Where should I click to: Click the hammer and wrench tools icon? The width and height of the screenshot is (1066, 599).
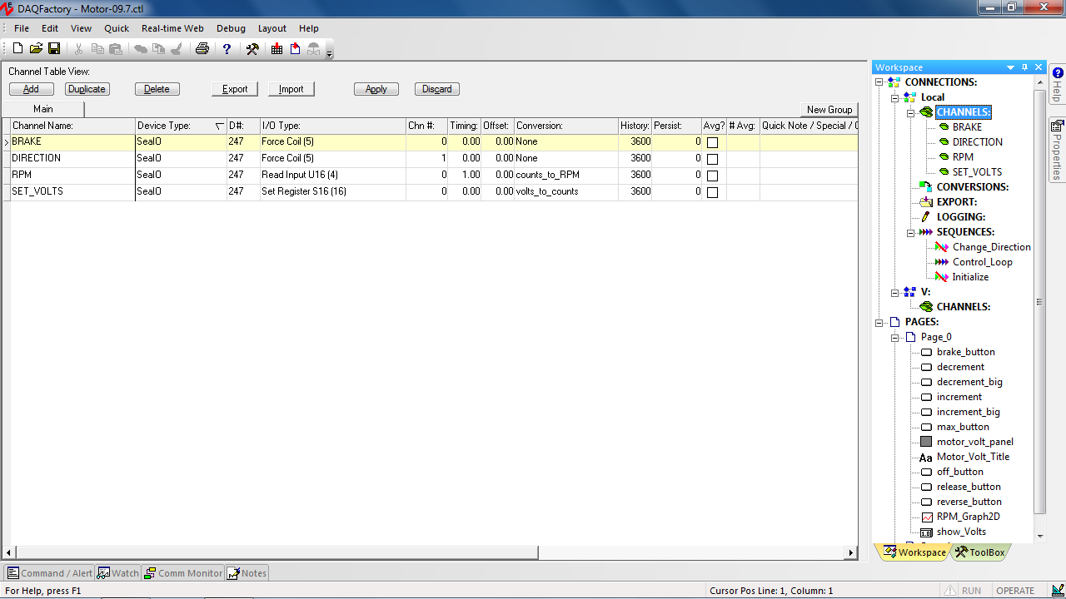(x=252, y=49)
